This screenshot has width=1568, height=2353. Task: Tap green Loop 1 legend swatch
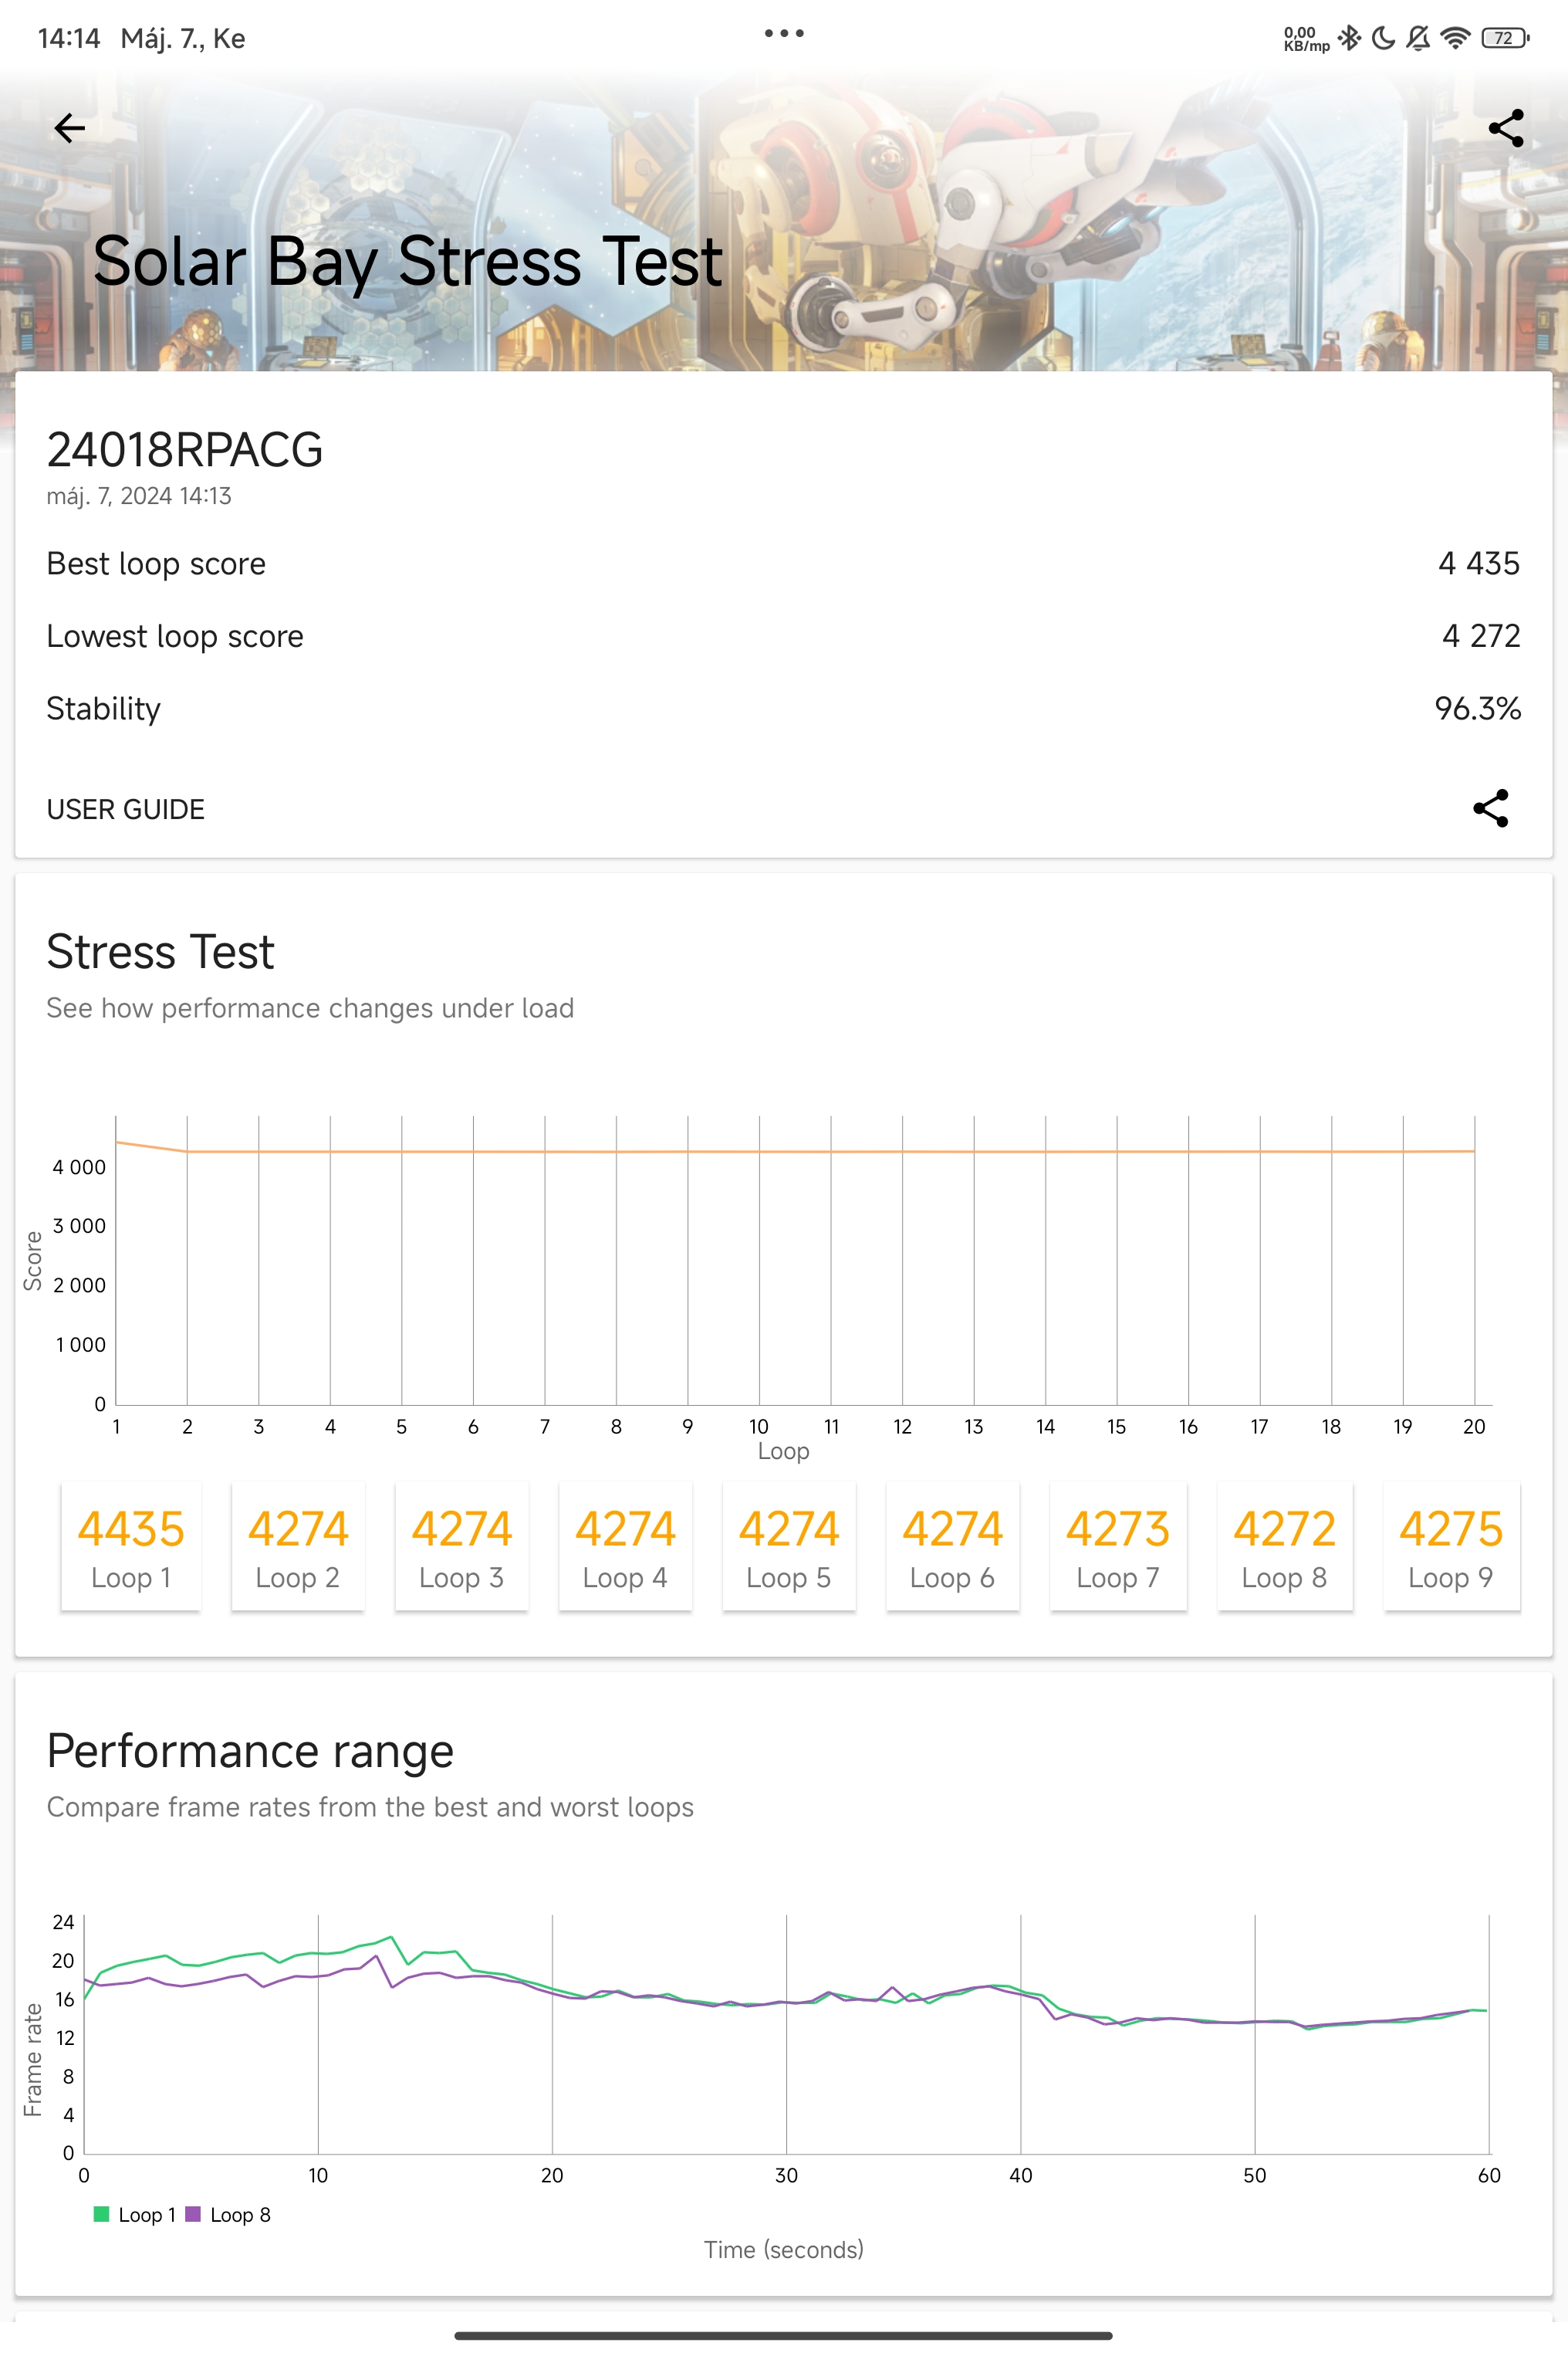(x=101, y=2214)
